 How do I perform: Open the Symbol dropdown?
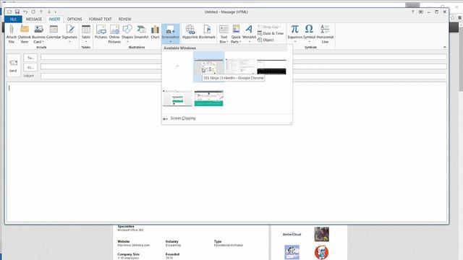coord(309,34)
